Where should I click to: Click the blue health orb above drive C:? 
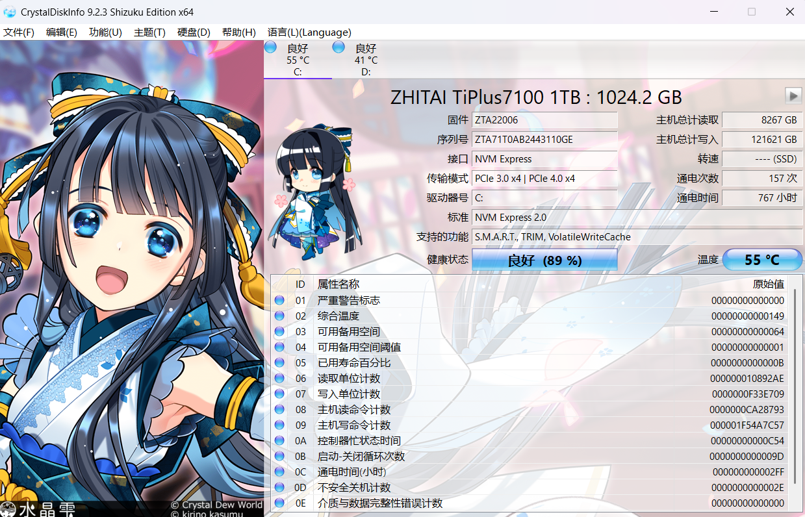coord(271,47)
